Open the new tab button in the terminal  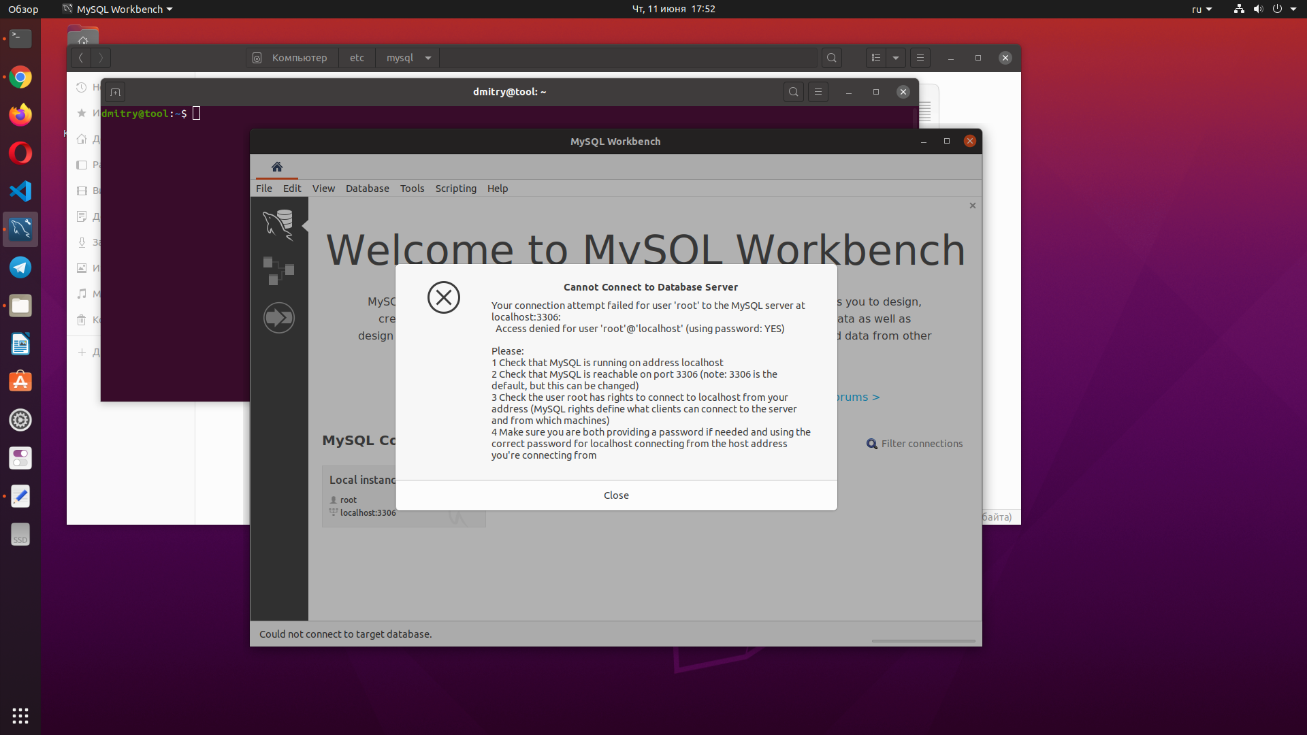(x=115, y=92)
